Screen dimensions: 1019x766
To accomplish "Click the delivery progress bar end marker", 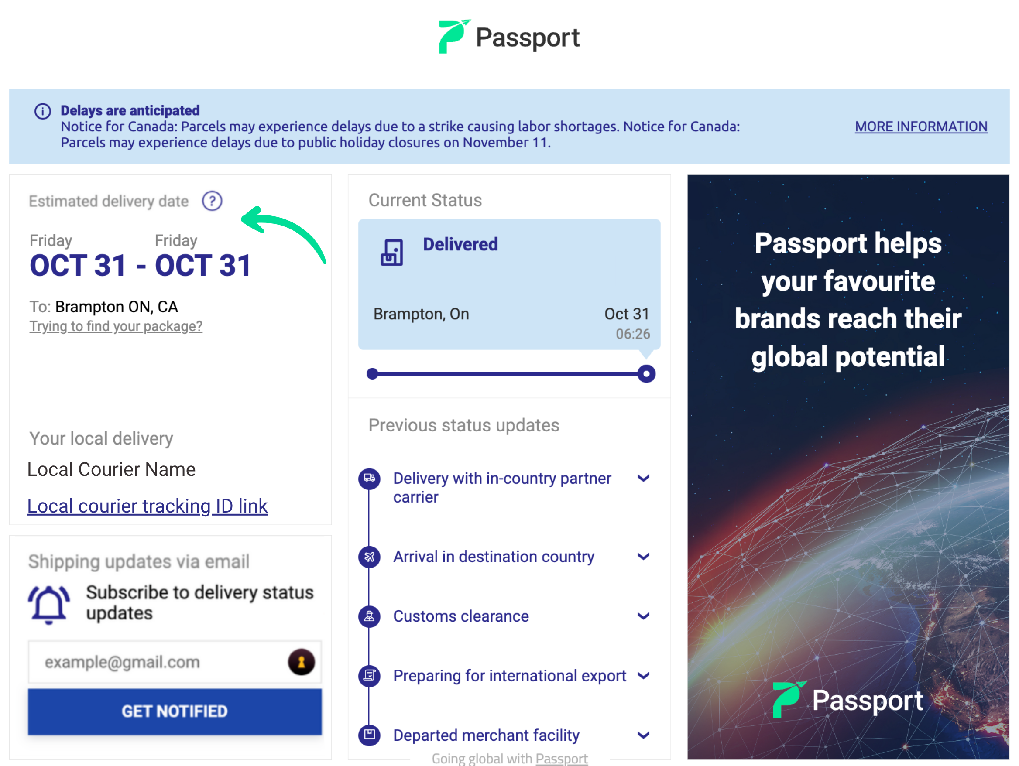I will (646, 373).
